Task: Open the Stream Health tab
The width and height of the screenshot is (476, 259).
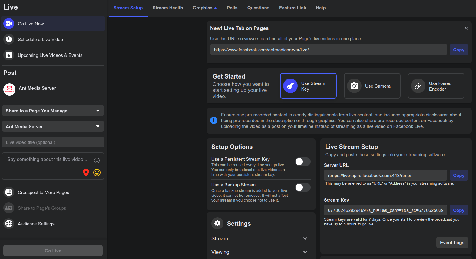Action: click(x=168, y=8)
